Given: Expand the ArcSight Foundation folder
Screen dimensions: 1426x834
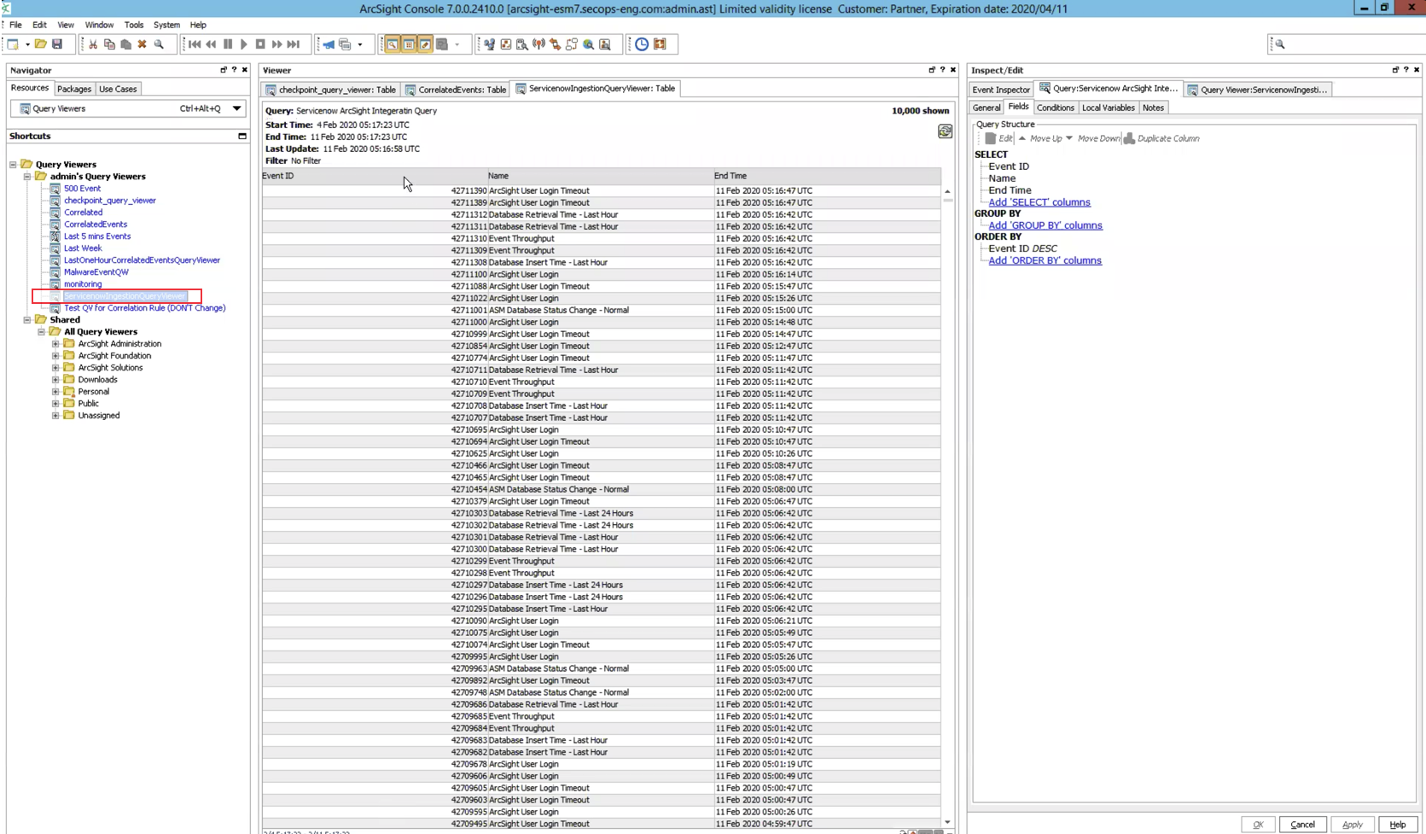Looking at the screenshot, I should pyautogui.click(x=55, y=356).
